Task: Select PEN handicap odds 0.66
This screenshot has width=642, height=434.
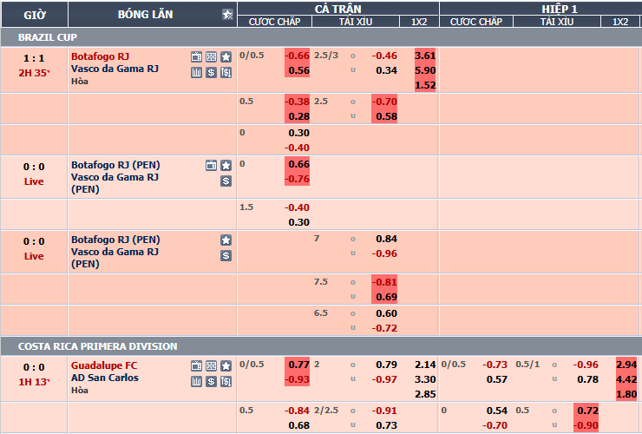Action: [x=298, y=164]
